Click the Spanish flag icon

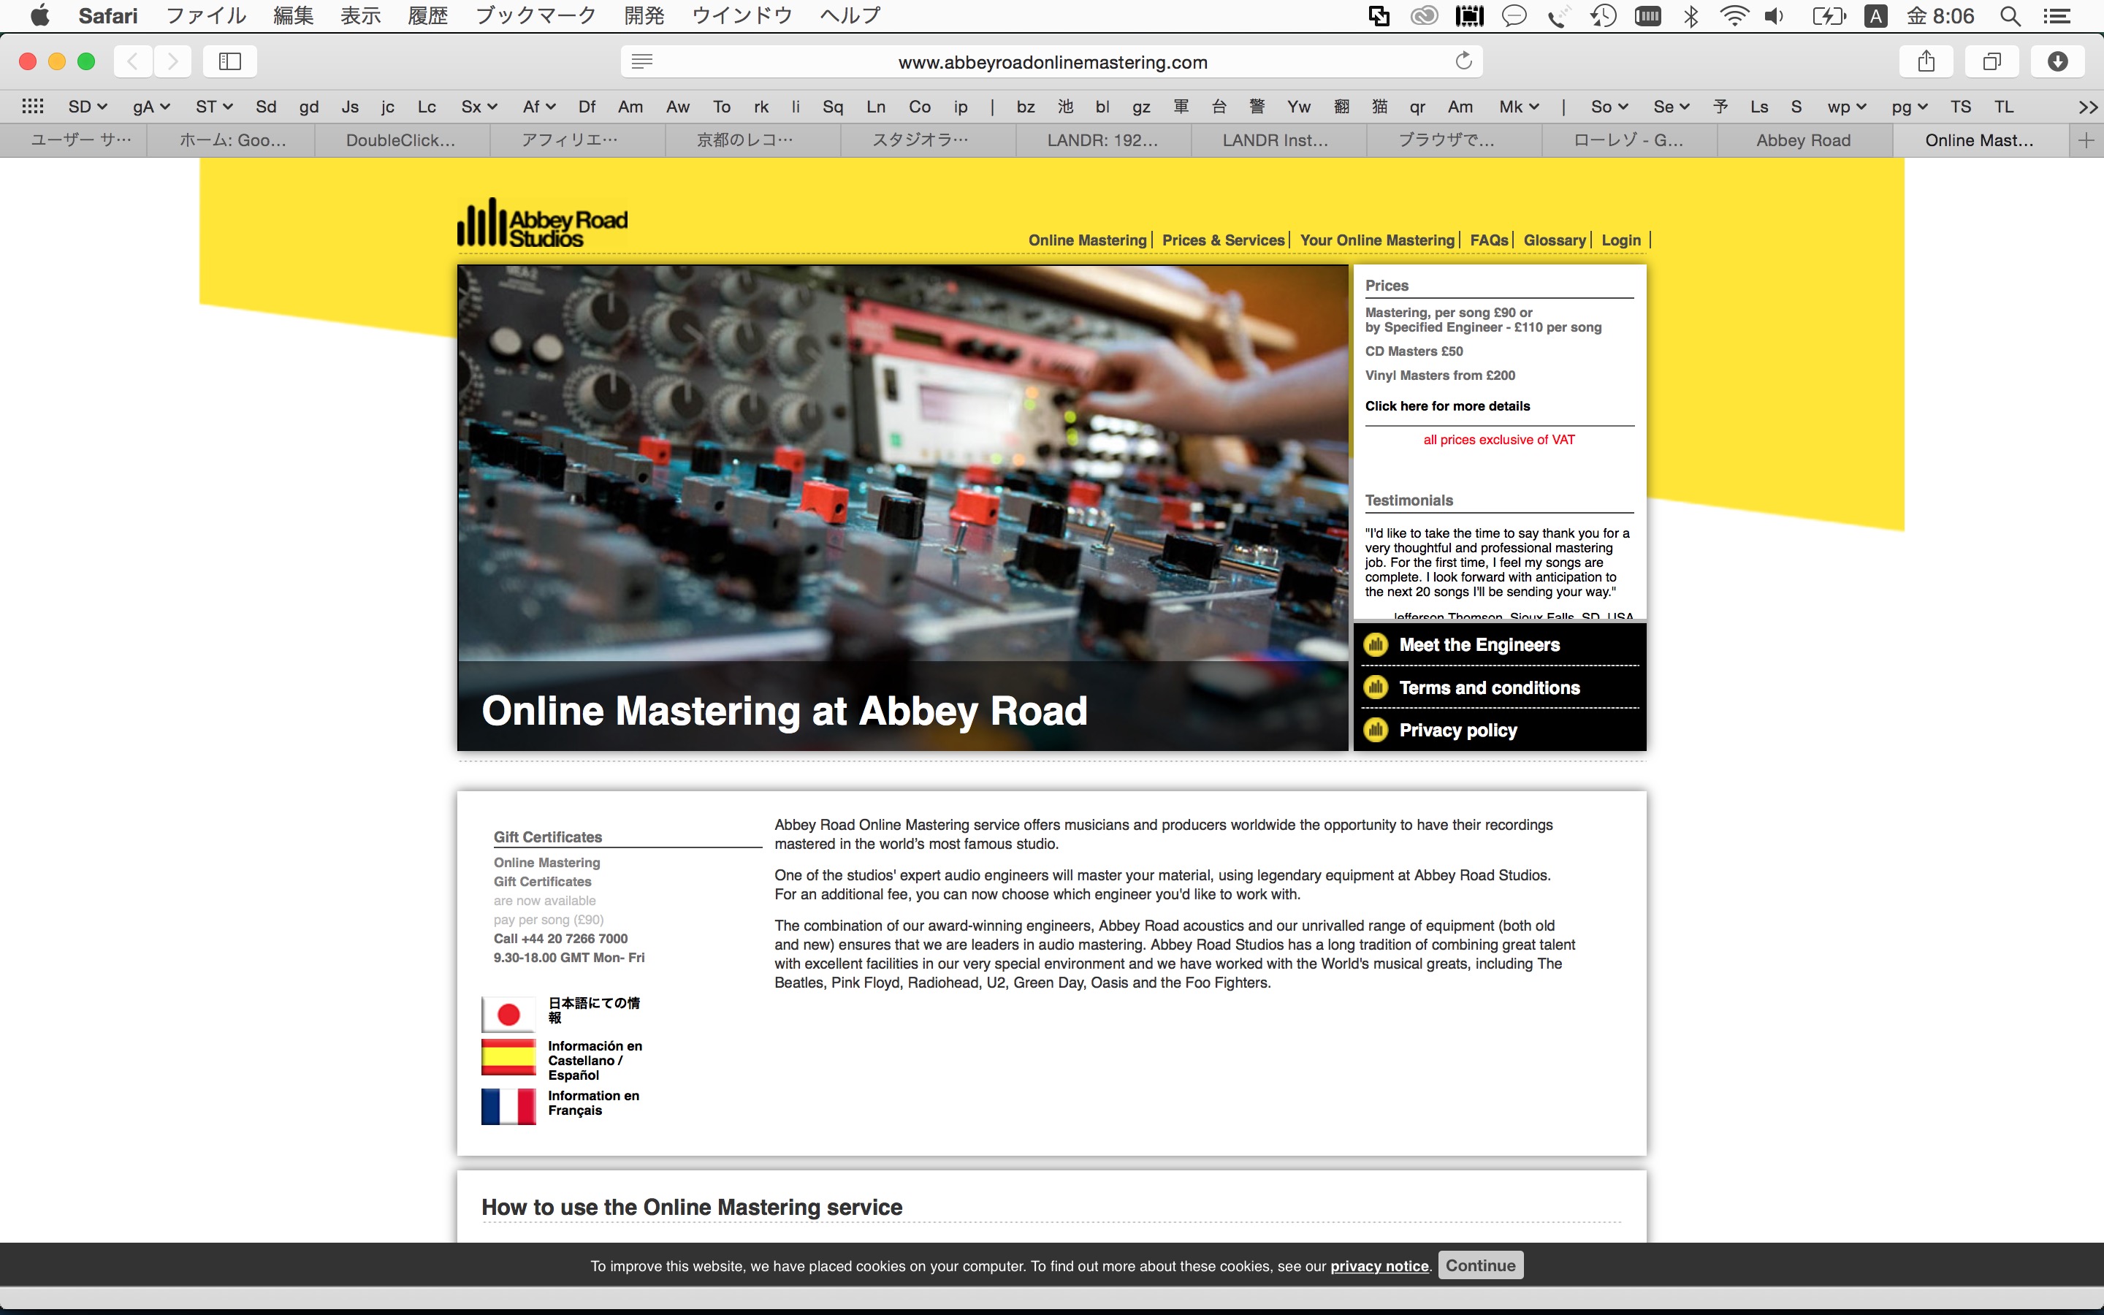pyautogui.click(x=508, y=1056)
